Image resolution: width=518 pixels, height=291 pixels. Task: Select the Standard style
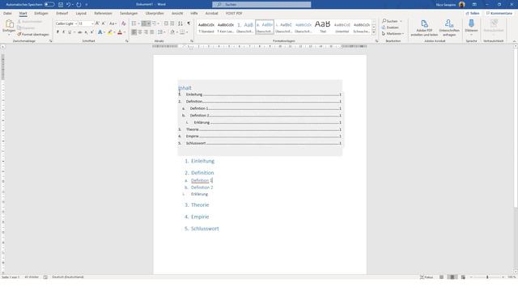click(x=206, y=27)
